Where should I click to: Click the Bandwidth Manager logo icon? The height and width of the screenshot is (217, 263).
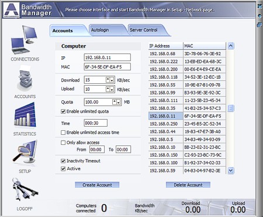pos(12,10)
